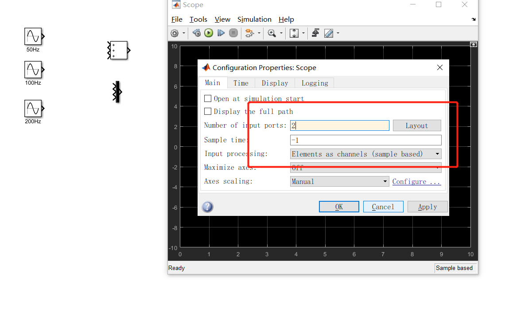Image resolution: width=509 pixels, height=317 pixels.
Task: Open dialog help question mark icon
Action: coord(207,207)
